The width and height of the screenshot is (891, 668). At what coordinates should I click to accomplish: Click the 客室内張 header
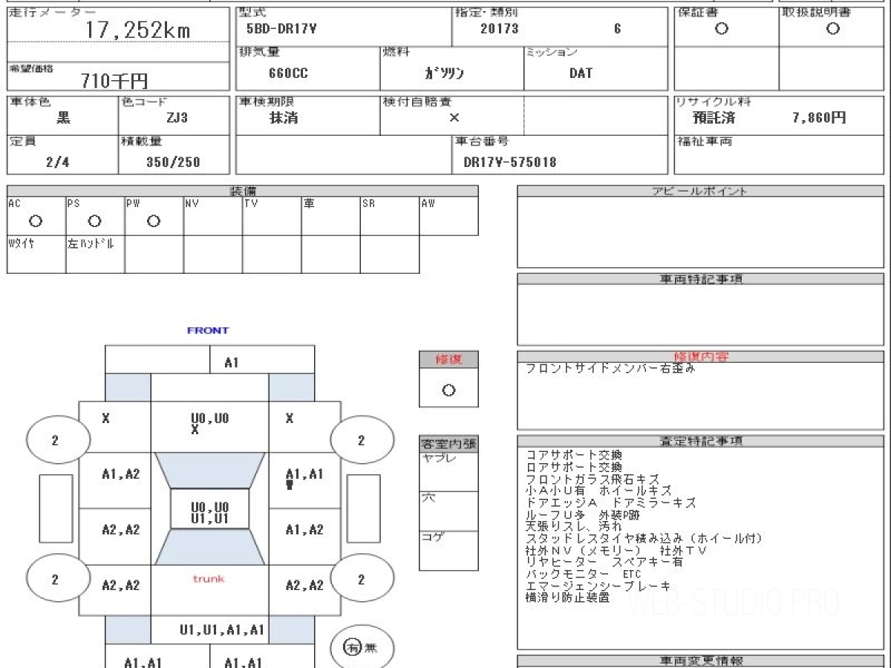tap(448, 444)
